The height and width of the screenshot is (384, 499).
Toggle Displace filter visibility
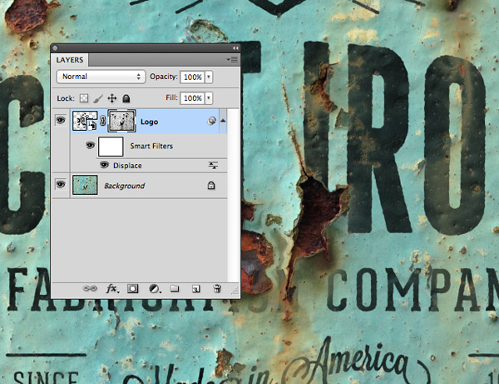pos(105,165)
